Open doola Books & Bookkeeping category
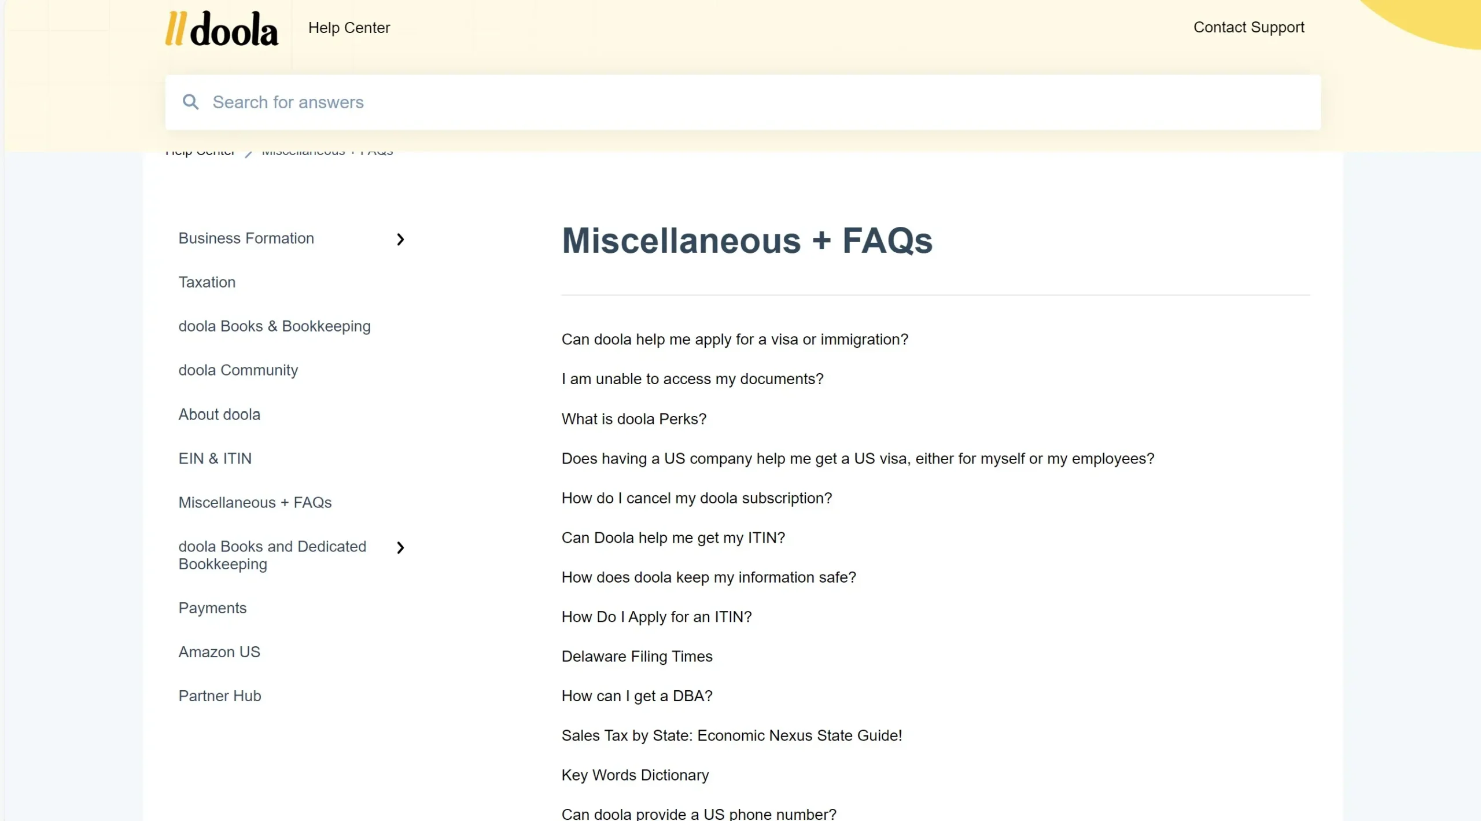1481x821 pixels. tap(274, 326)
